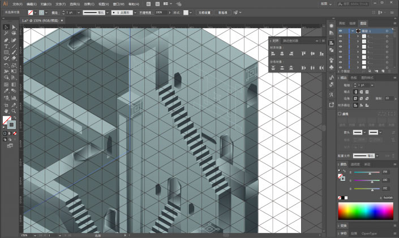Open the Type (T) menu

[61, 4]
